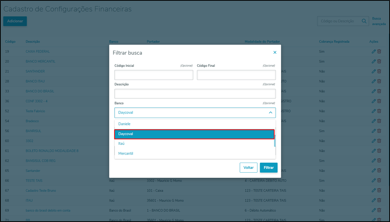This screenshot has height=222, width=390.
Task: Edit the CONF 3302 - 4 entry
Action: [374, 101]
